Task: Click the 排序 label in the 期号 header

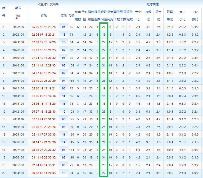Action: [18, 16]
